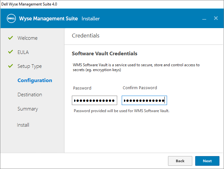
Task: Focus the Password input field
Action: point(95,100)
